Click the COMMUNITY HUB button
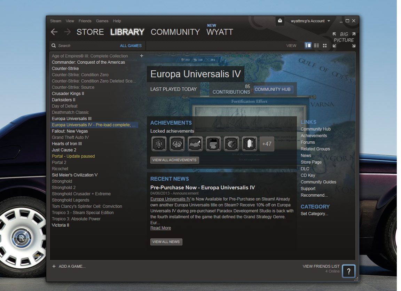This screenshot has height=291, width=401. point(273,89)
